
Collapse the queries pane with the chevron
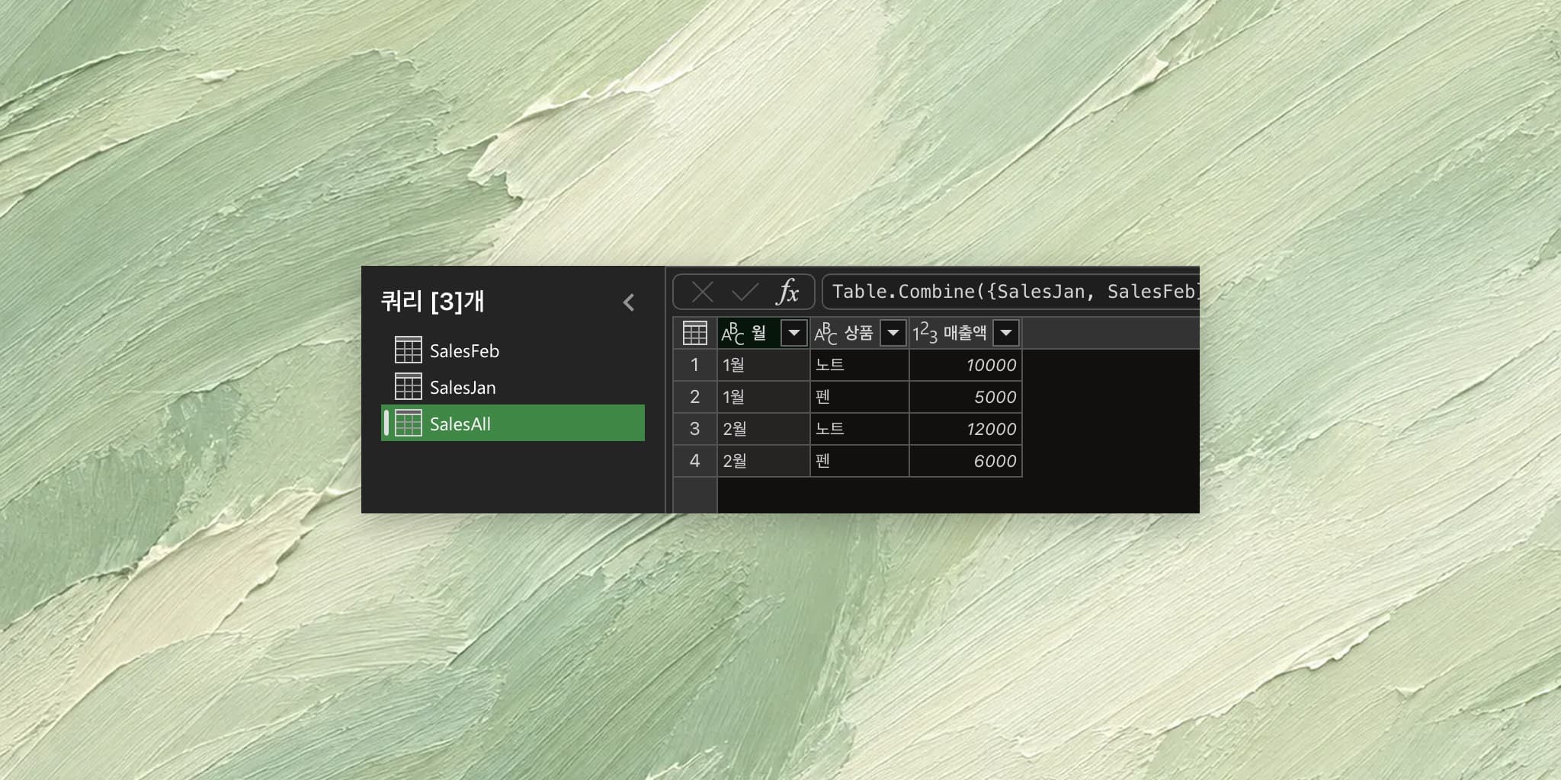click(x=629, y=302)
